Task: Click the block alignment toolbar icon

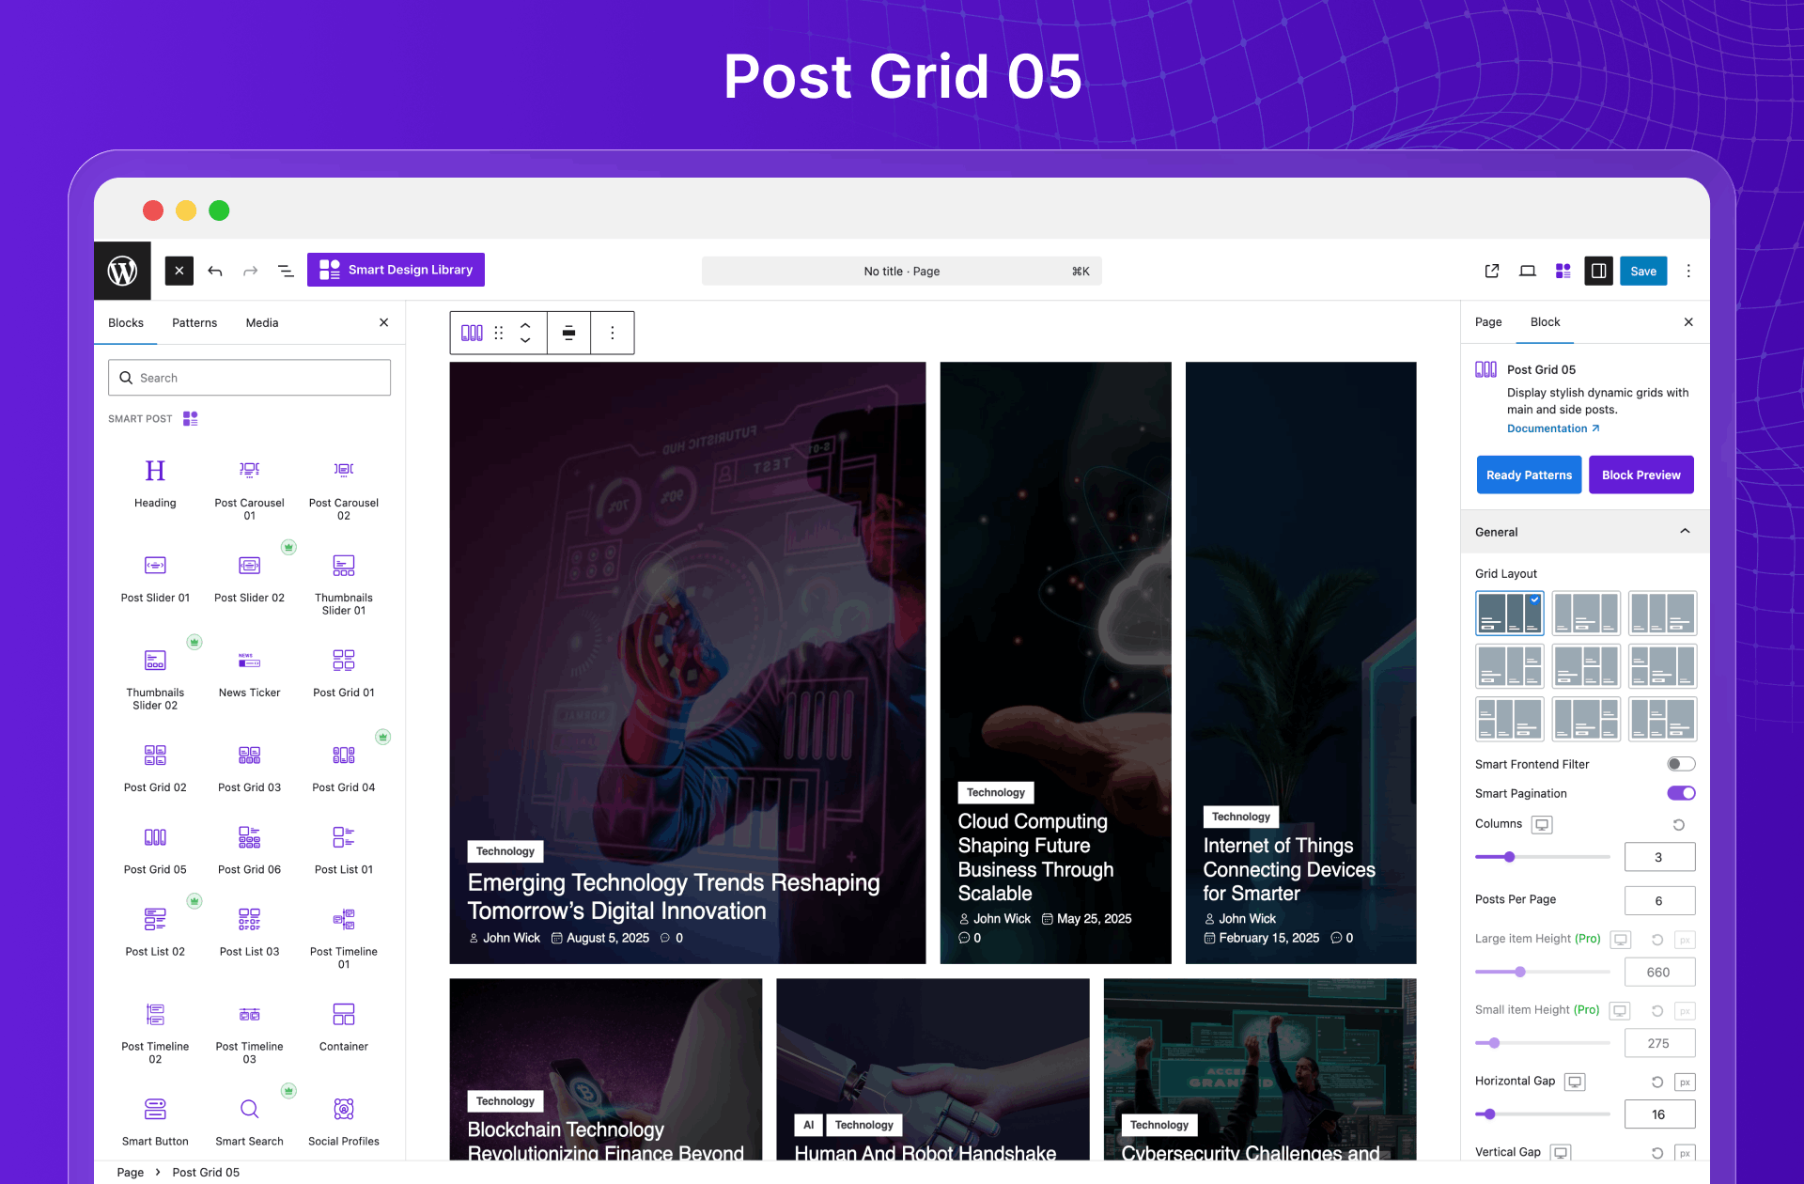Action: (568, 333)
